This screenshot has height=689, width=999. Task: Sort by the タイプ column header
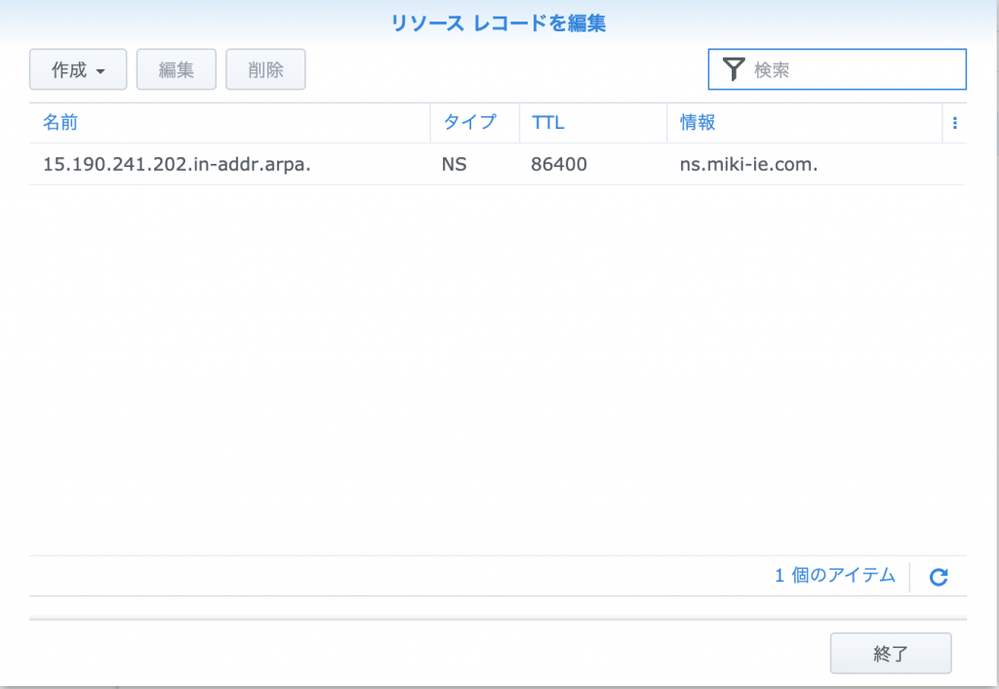point(469,123)
